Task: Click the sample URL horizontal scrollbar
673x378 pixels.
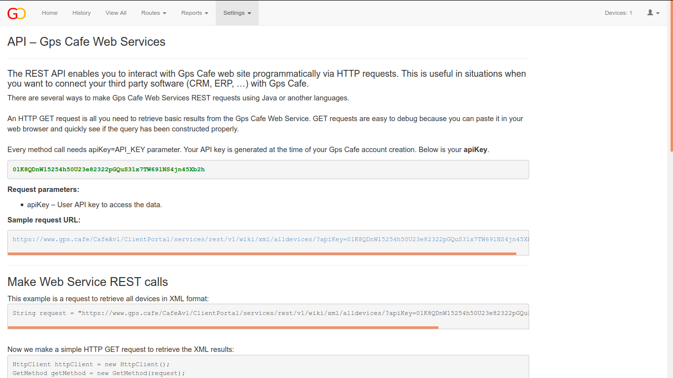Action: click(262, 253)
